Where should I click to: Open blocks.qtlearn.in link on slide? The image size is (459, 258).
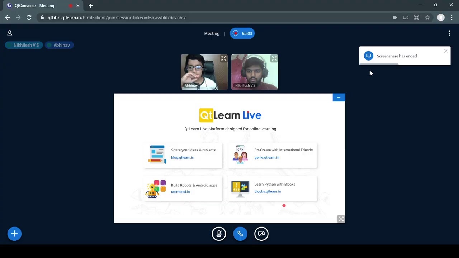point(268,191)
